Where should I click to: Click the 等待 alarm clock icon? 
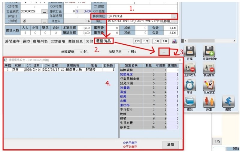pos(190,85)
